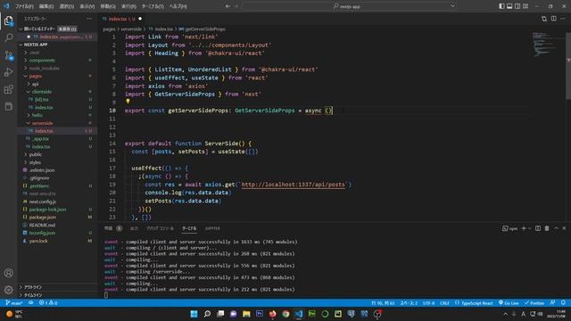Collapse the pages folder
The height and width of the screenshot is (321, 571).
click(x=36, y=76)
